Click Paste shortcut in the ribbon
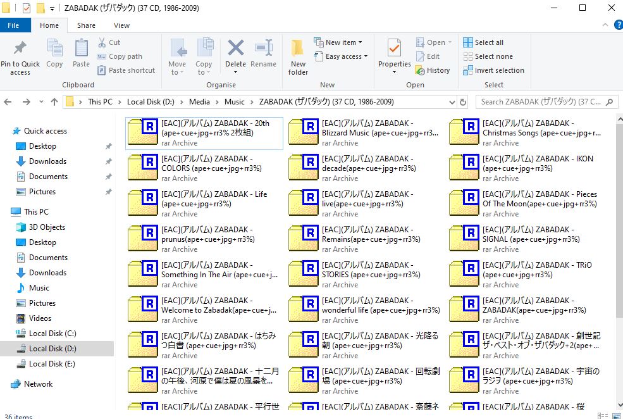This screenshot has height=419, width=623. (x=126, y=70)
